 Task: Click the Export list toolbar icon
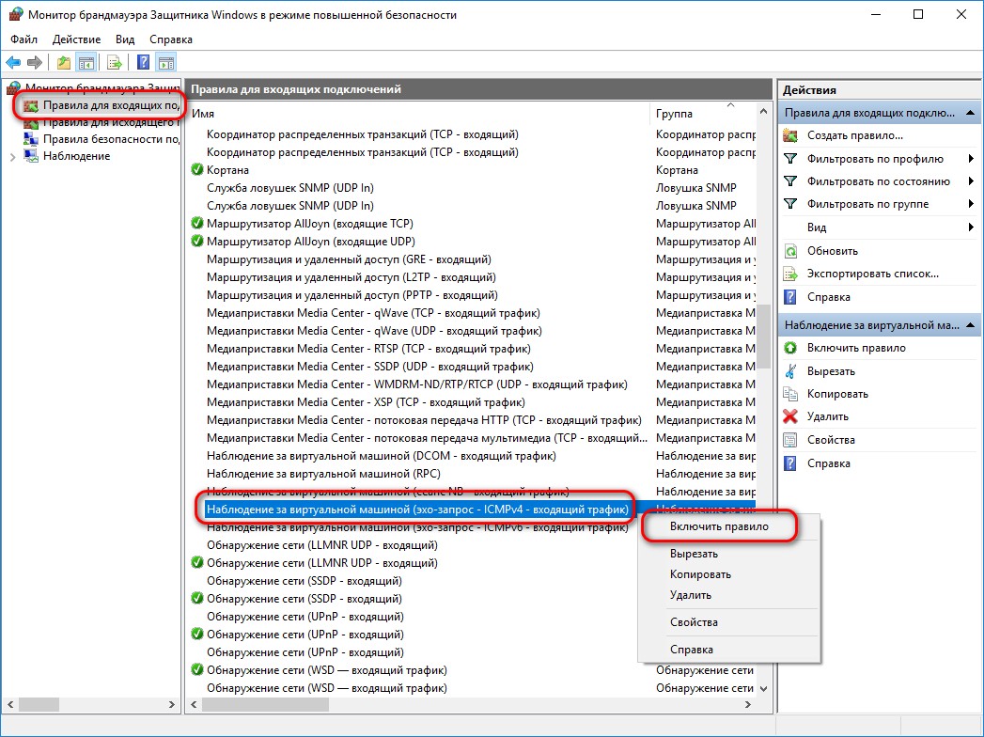pos(115,62)
